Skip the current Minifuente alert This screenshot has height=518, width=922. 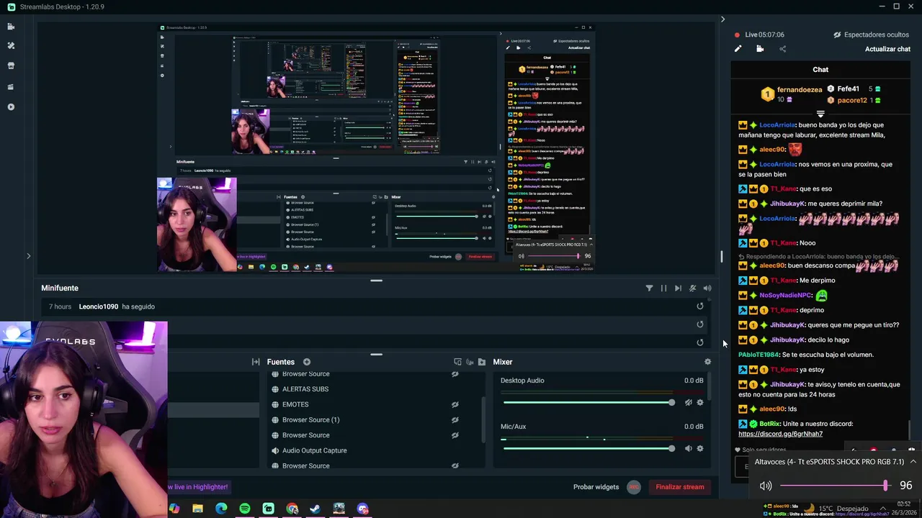click(x=678, y=288)
